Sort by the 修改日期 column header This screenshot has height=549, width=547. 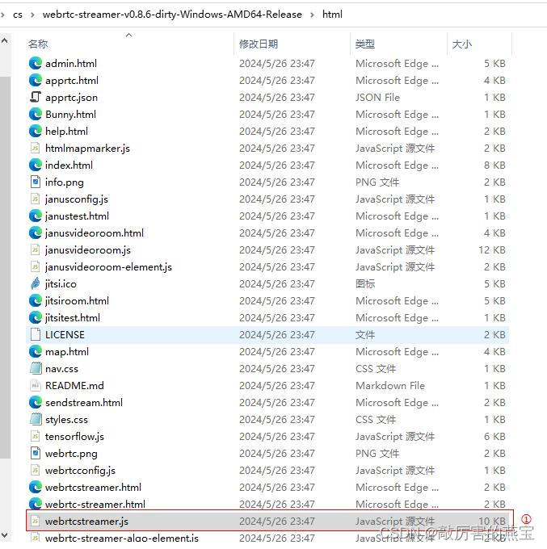point(259,44)
